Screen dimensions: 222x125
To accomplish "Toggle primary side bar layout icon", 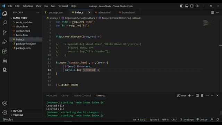I will click(182, 6).
